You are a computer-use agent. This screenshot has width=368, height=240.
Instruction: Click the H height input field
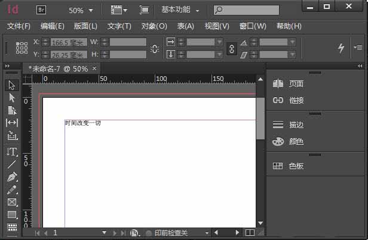128,55
